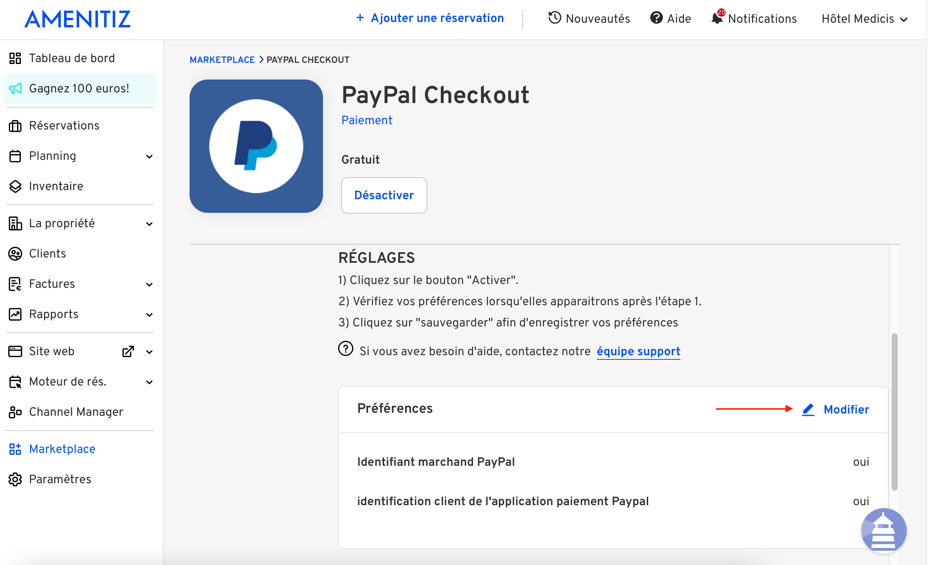This screenshot has height=565, width=928.
Task: Click the PayPal Checkout logo thumbnail
Action: tap(256, 146)
